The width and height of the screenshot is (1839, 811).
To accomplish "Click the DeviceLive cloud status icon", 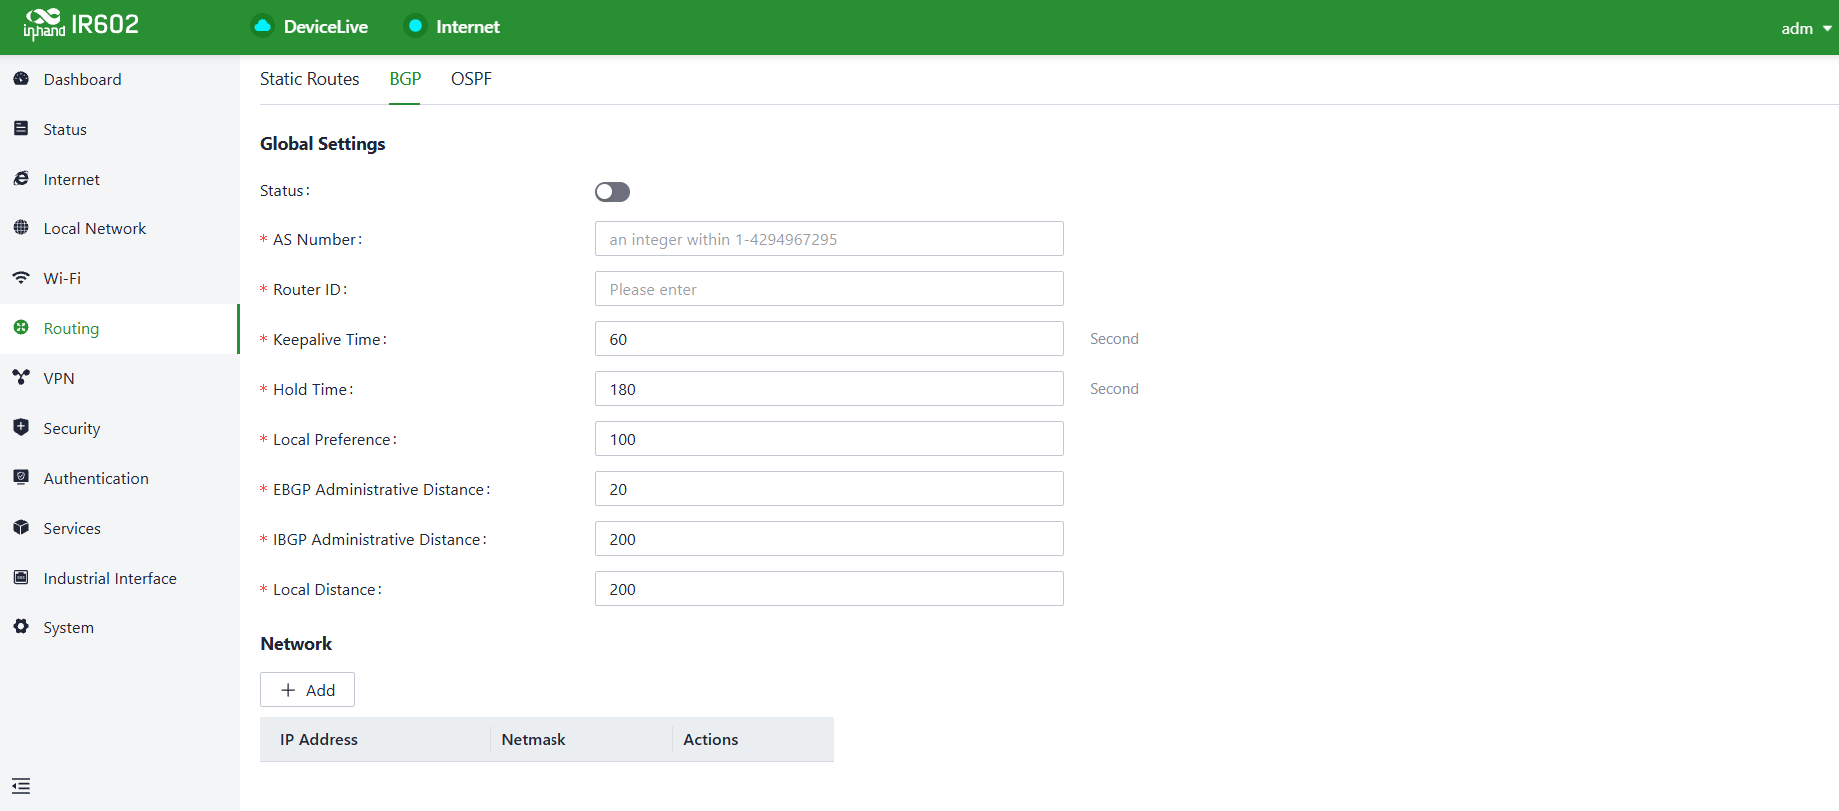I will pos(262,26).
